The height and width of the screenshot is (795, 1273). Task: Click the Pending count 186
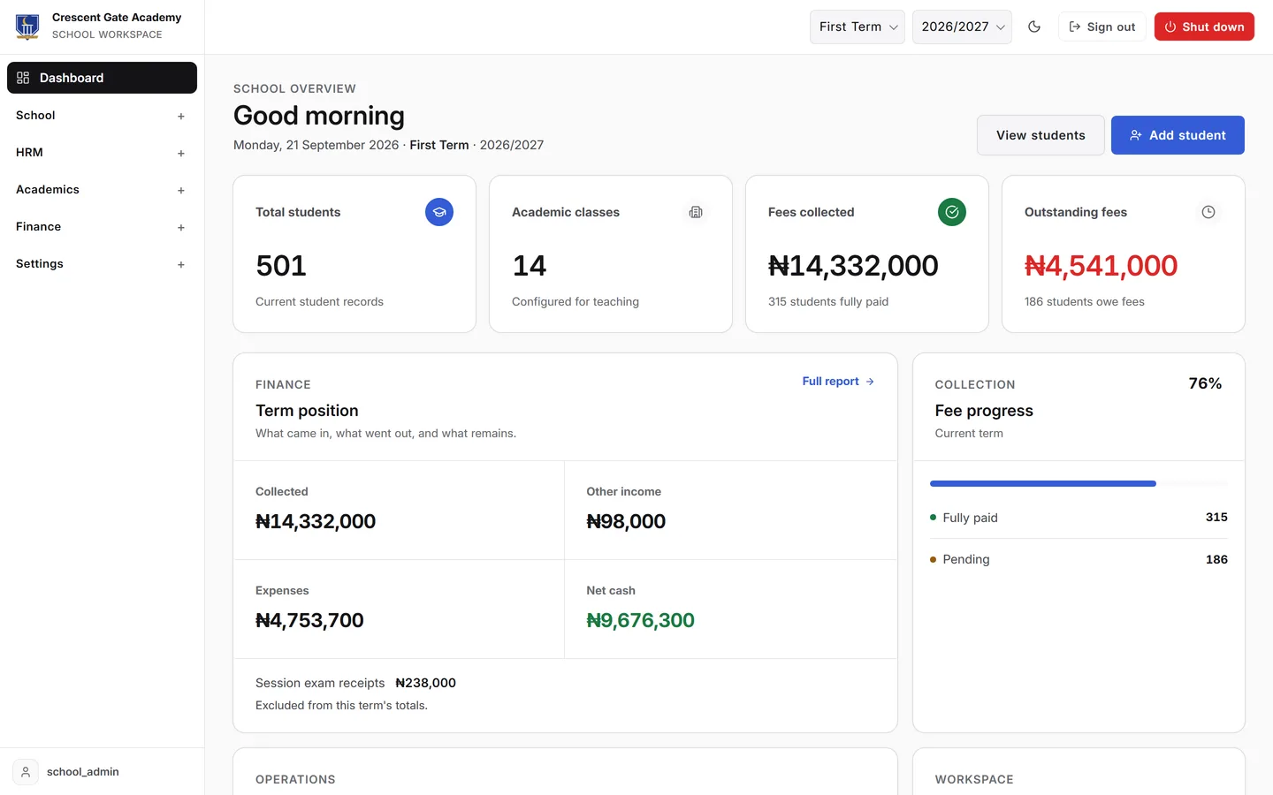pos(1216,559)
